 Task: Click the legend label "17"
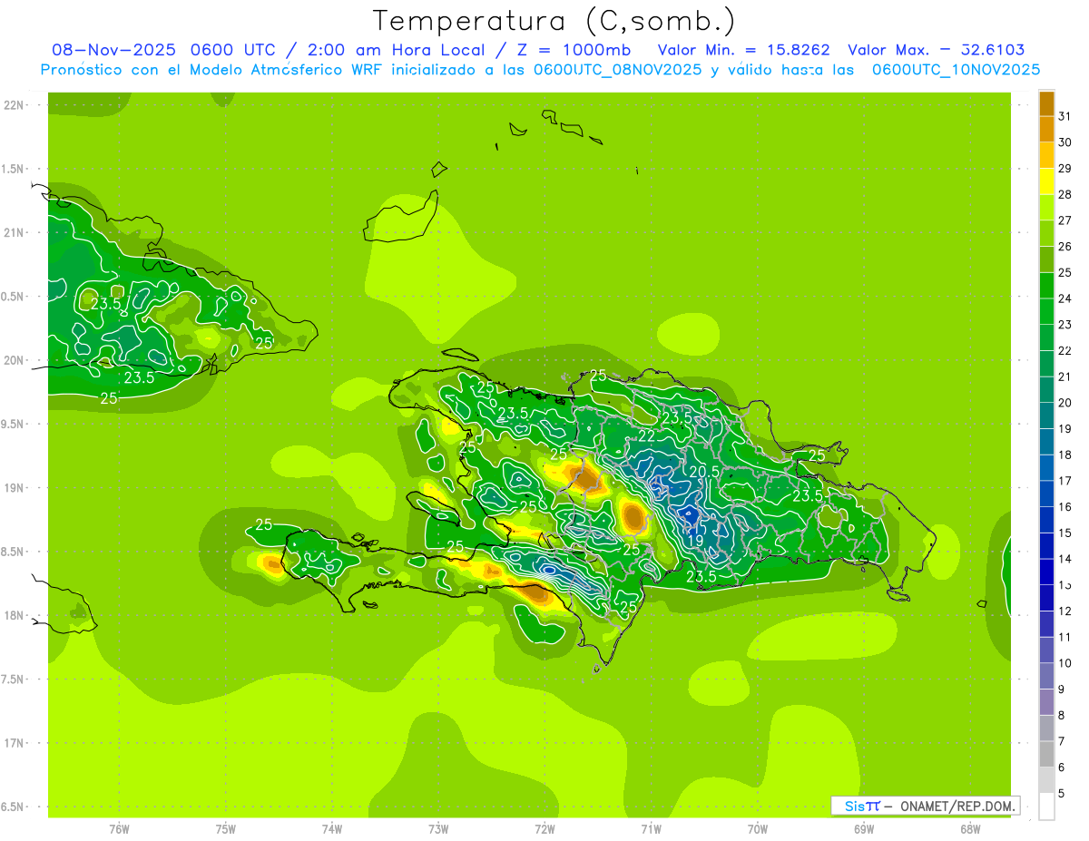click(1064, 481)
